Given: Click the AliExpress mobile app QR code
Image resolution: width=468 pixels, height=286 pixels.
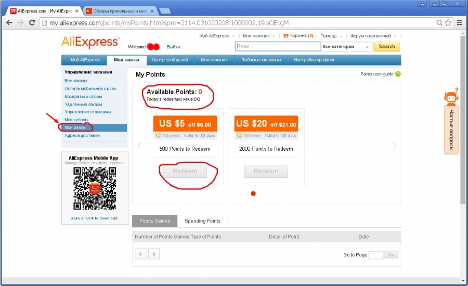Looking at the screenshot, I should tap(94, 188).
